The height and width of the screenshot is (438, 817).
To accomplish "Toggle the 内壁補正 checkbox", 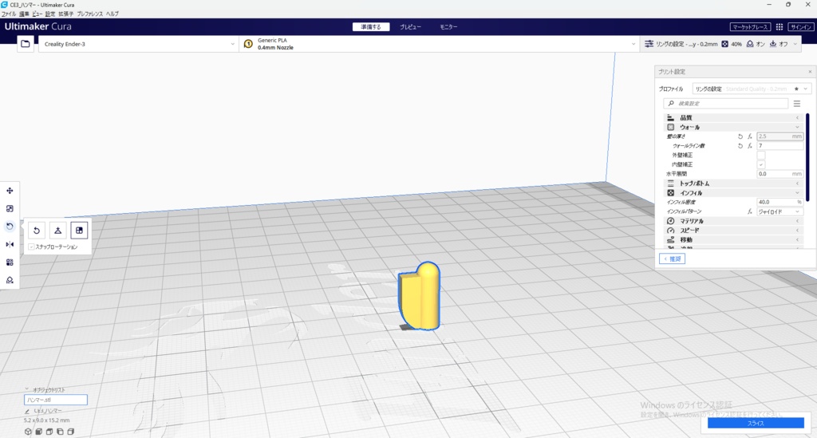I will point(760,164).
